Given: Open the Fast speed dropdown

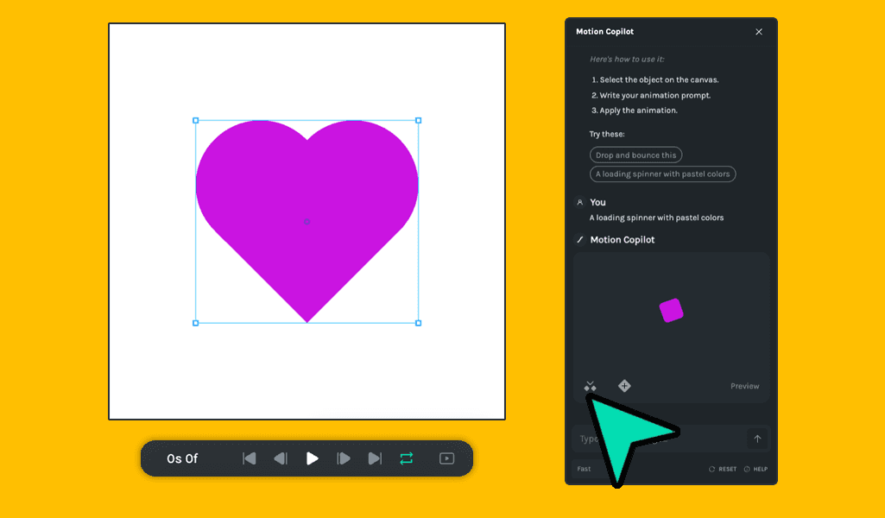Looking at the screenshot, I should tap(585, 469).
